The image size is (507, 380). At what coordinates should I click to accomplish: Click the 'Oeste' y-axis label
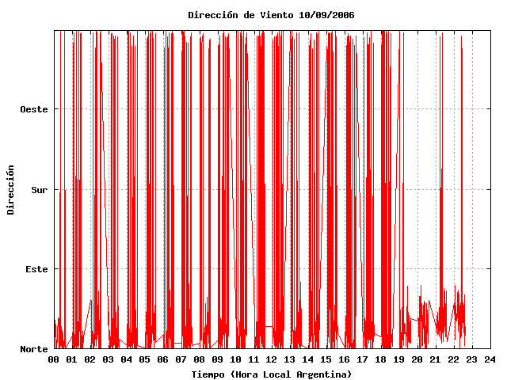[34, 109]
